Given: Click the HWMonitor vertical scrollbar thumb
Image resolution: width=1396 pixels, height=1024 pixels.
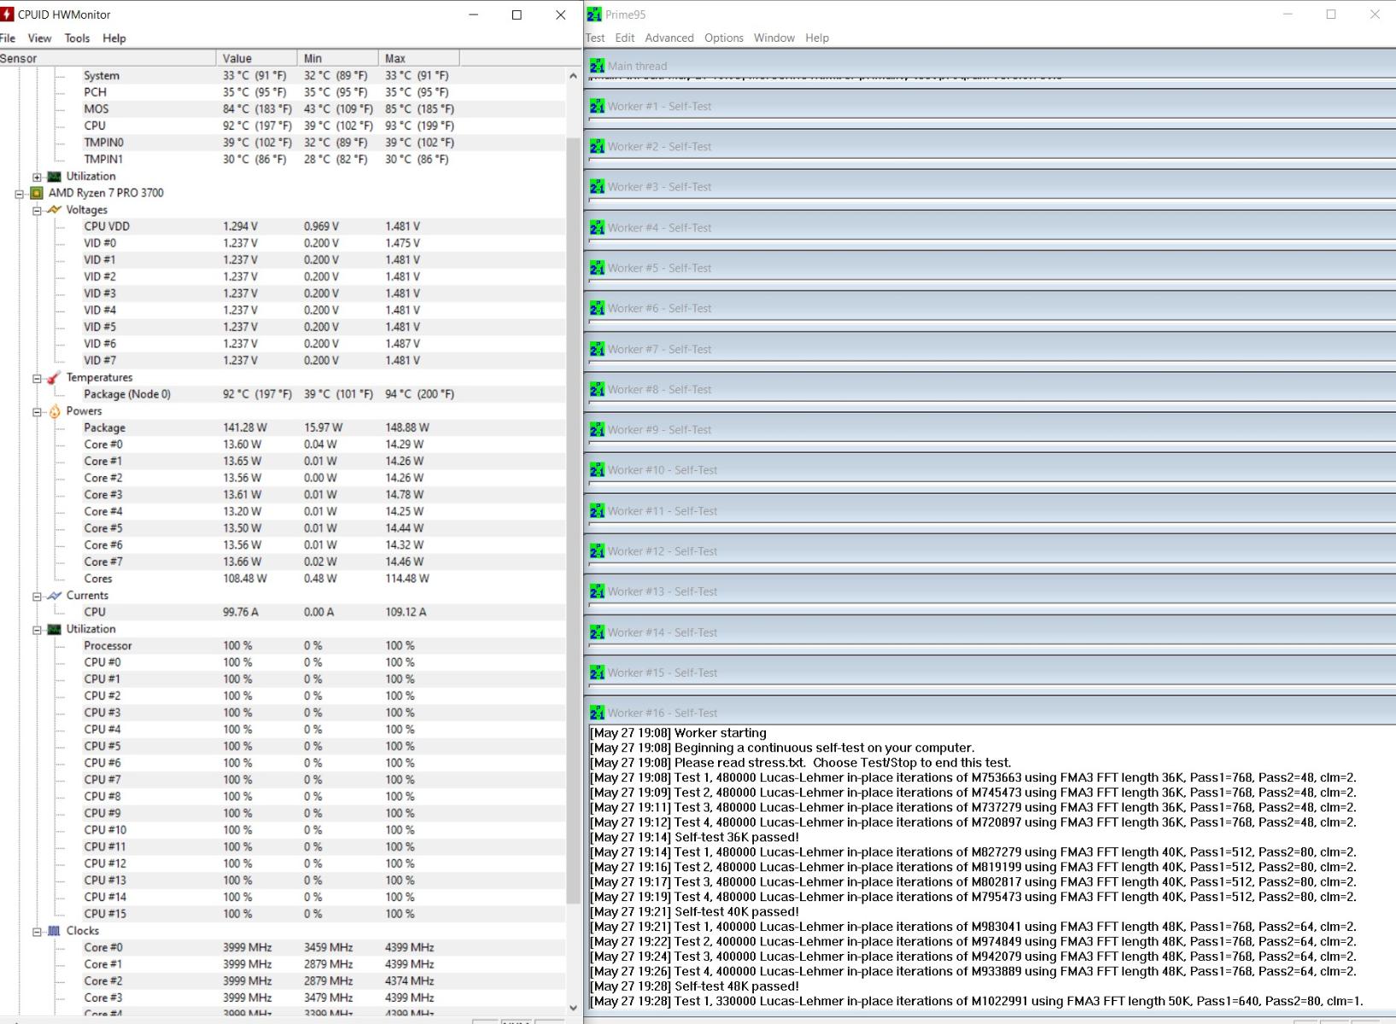Looking at the screenshot, I should pyautogui.click(x=573, y=521).
